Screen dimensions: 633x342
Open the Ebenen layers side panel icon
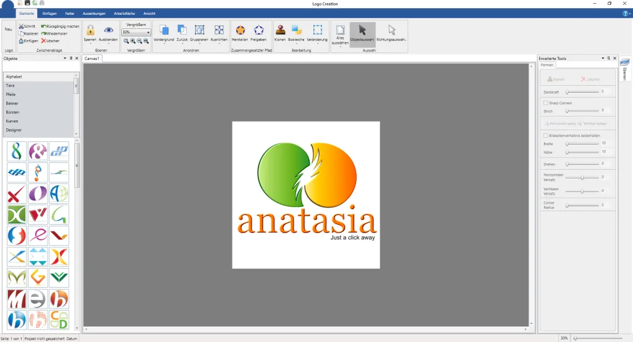pos(624,62)
